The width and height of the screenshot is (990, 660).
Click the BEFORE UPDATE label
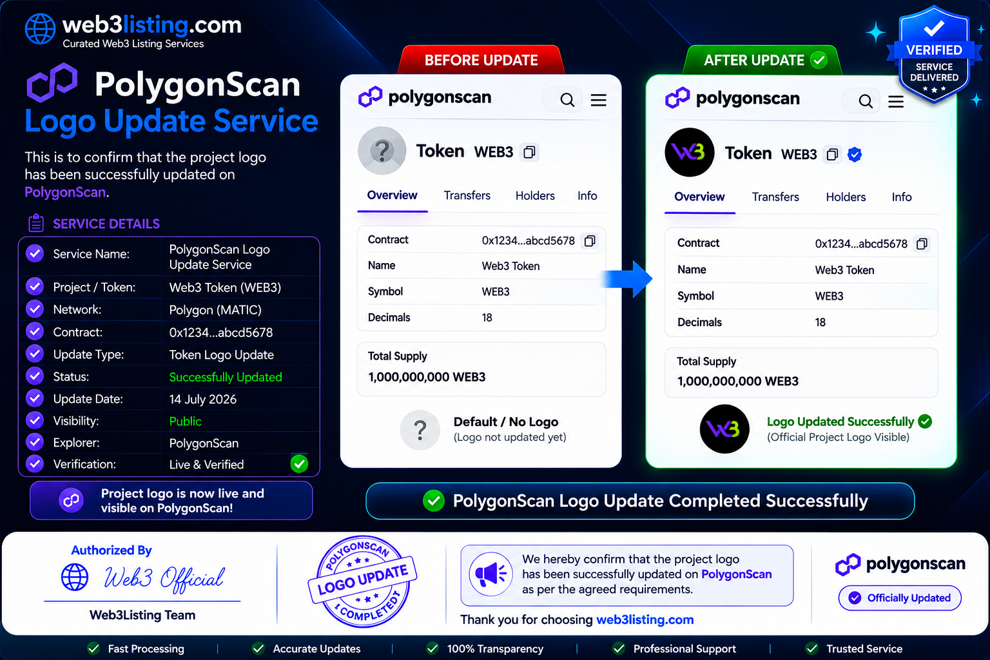(481, 60)
